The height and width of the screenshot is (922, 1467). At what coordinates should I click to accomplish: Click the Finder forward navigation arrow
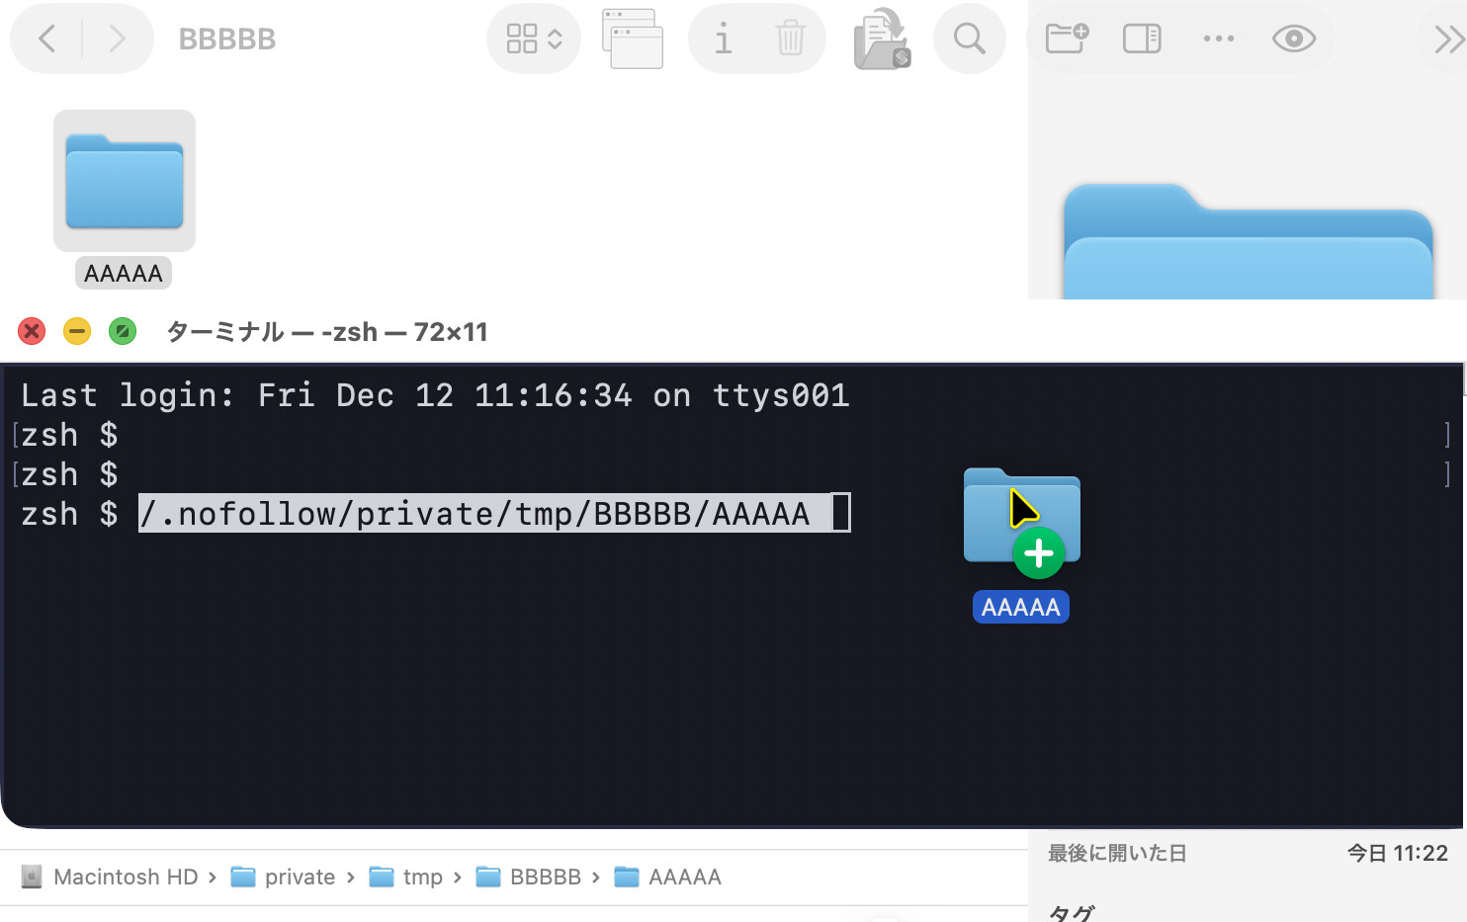(x=117, y=39)
